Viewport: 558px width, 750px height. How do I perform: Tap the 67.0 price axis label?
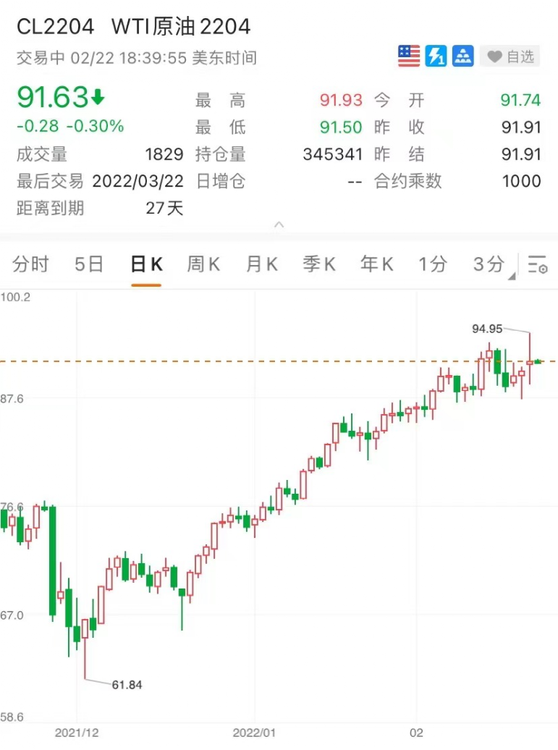tap(12, 615)
